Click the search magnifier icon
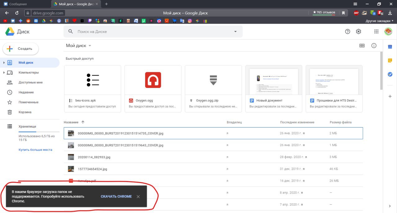This screenshot has height=213, width=397. [71, 32]
